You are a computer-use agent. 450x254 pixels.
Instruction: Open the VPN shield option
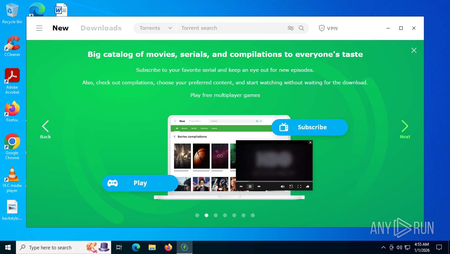(328, 28)
